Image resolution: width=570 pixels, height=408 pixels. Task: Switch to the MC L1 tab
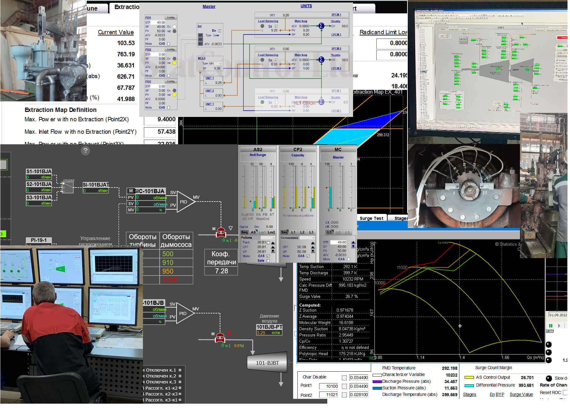[x=329, y=232]
